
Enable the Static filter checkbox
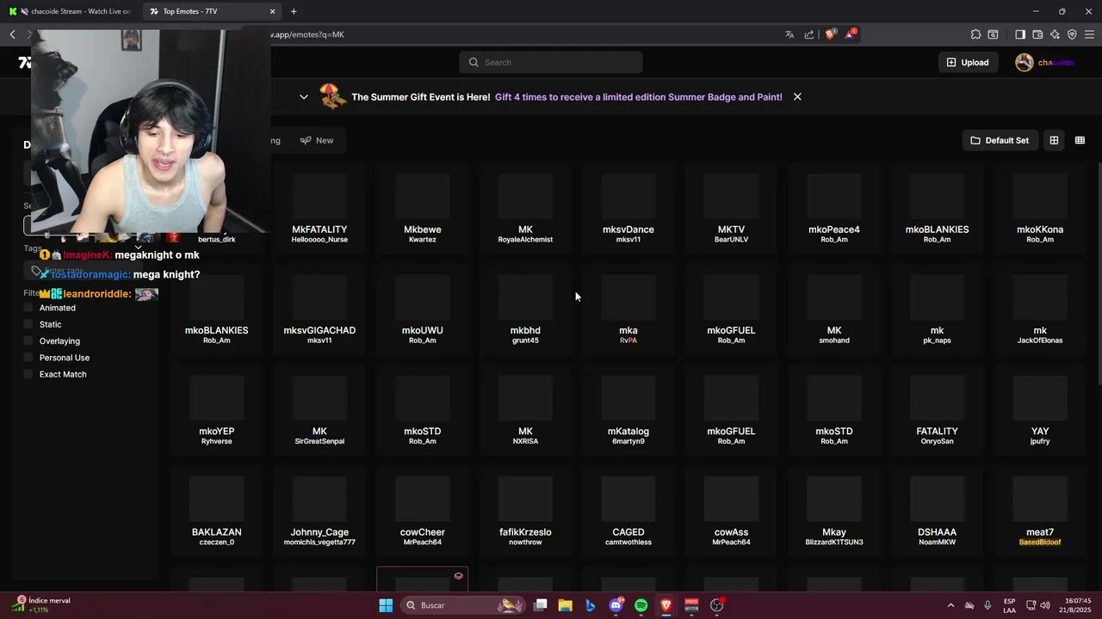pos(28,324)
